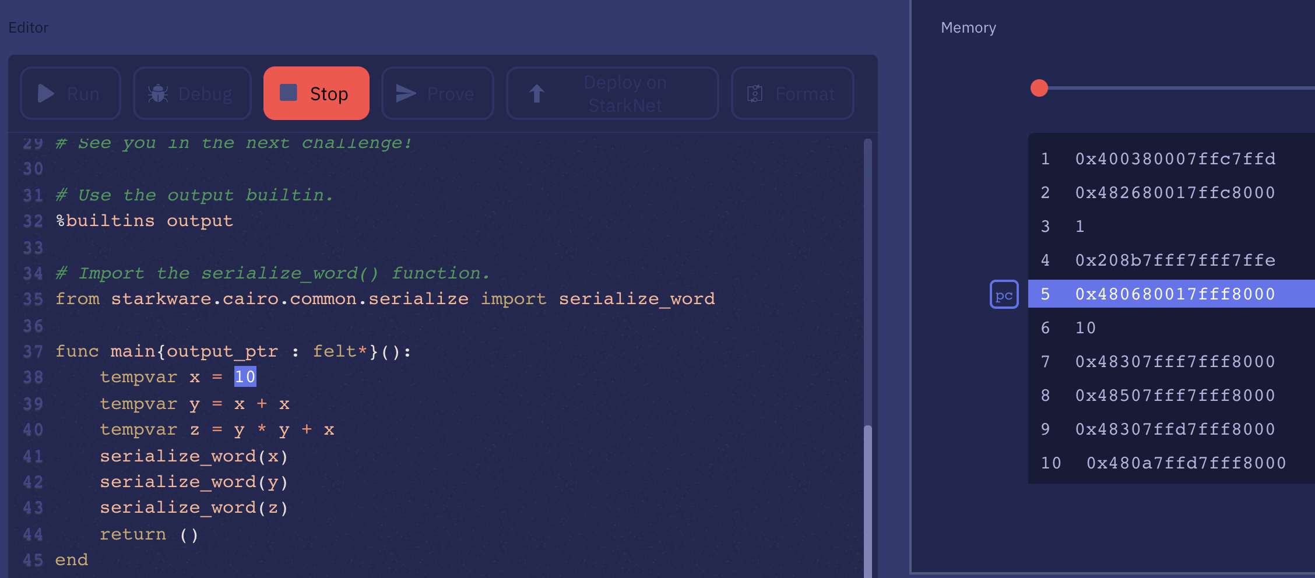Click the return () statement line
The height and width of the screenshot is (578, 1315).
click(x=149, y=534)
